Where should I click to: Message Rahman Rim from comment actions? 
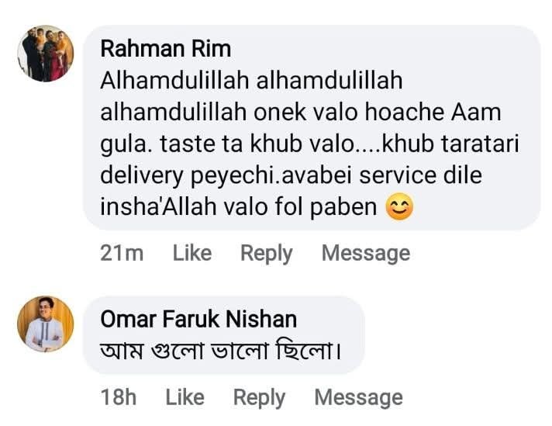click(366, 254)
